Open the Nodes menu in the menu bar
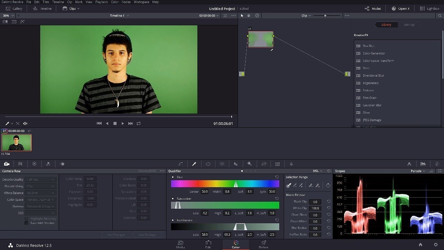The width and height of the screenshot is (444, 250). tap(126, 2)
